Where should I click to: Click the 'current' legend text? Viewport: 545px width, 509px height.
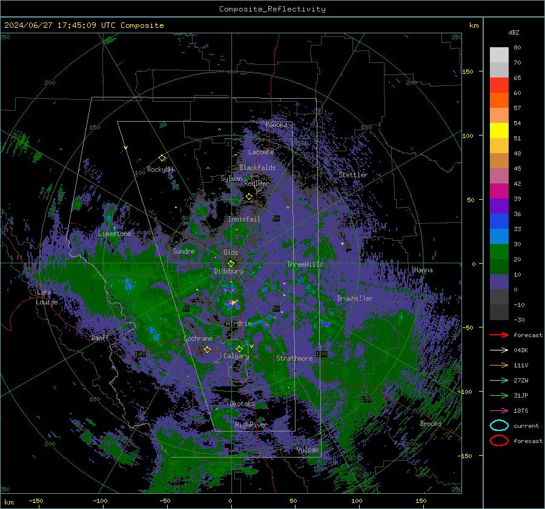[x=526, y=426]
